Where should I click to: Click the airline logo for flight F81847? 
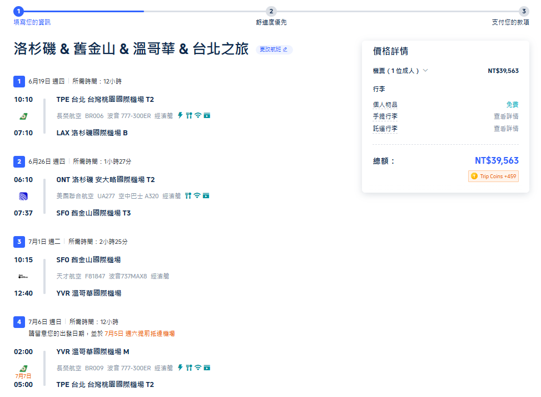23,276
